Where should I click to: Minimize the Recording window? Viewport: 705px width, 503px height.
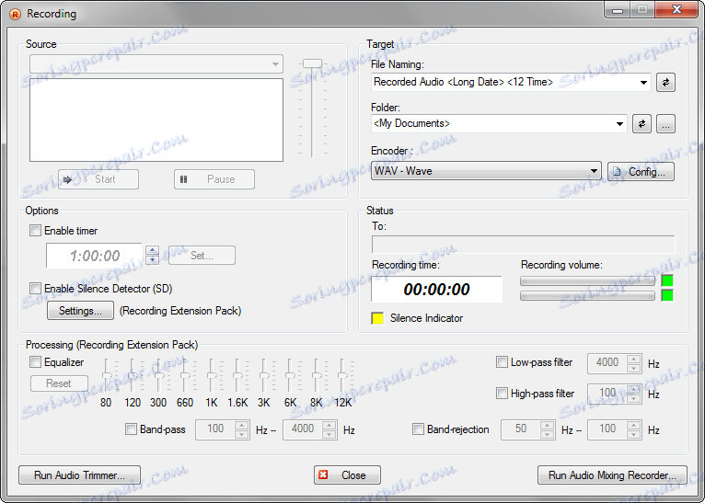point(618,10)
